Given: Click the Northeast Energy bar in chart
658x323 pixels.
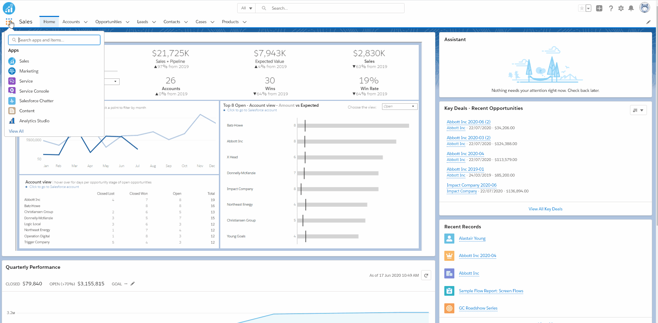Looking at the screenshot, I should click(332, 205).
